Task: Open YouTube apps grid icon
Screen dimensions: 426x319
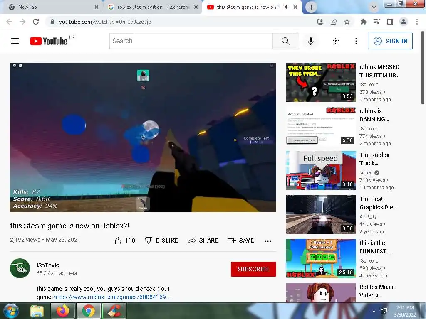Action: click(x=336, y=41)
